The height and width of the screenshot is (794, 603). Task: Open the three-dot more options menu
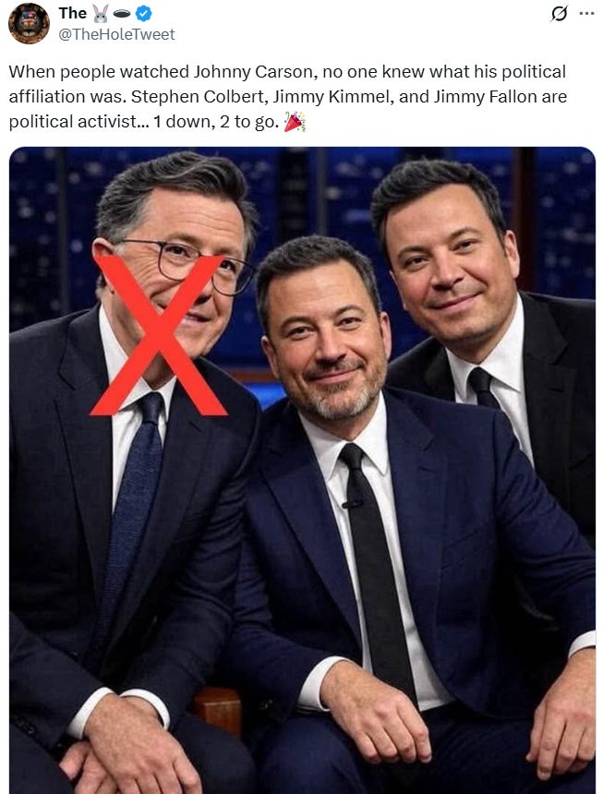pos(586,14)
